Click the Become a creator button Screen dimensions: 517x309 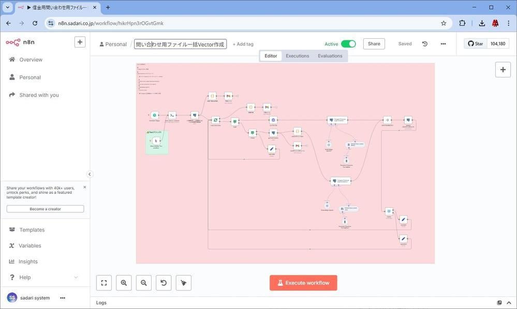point(45,209)
